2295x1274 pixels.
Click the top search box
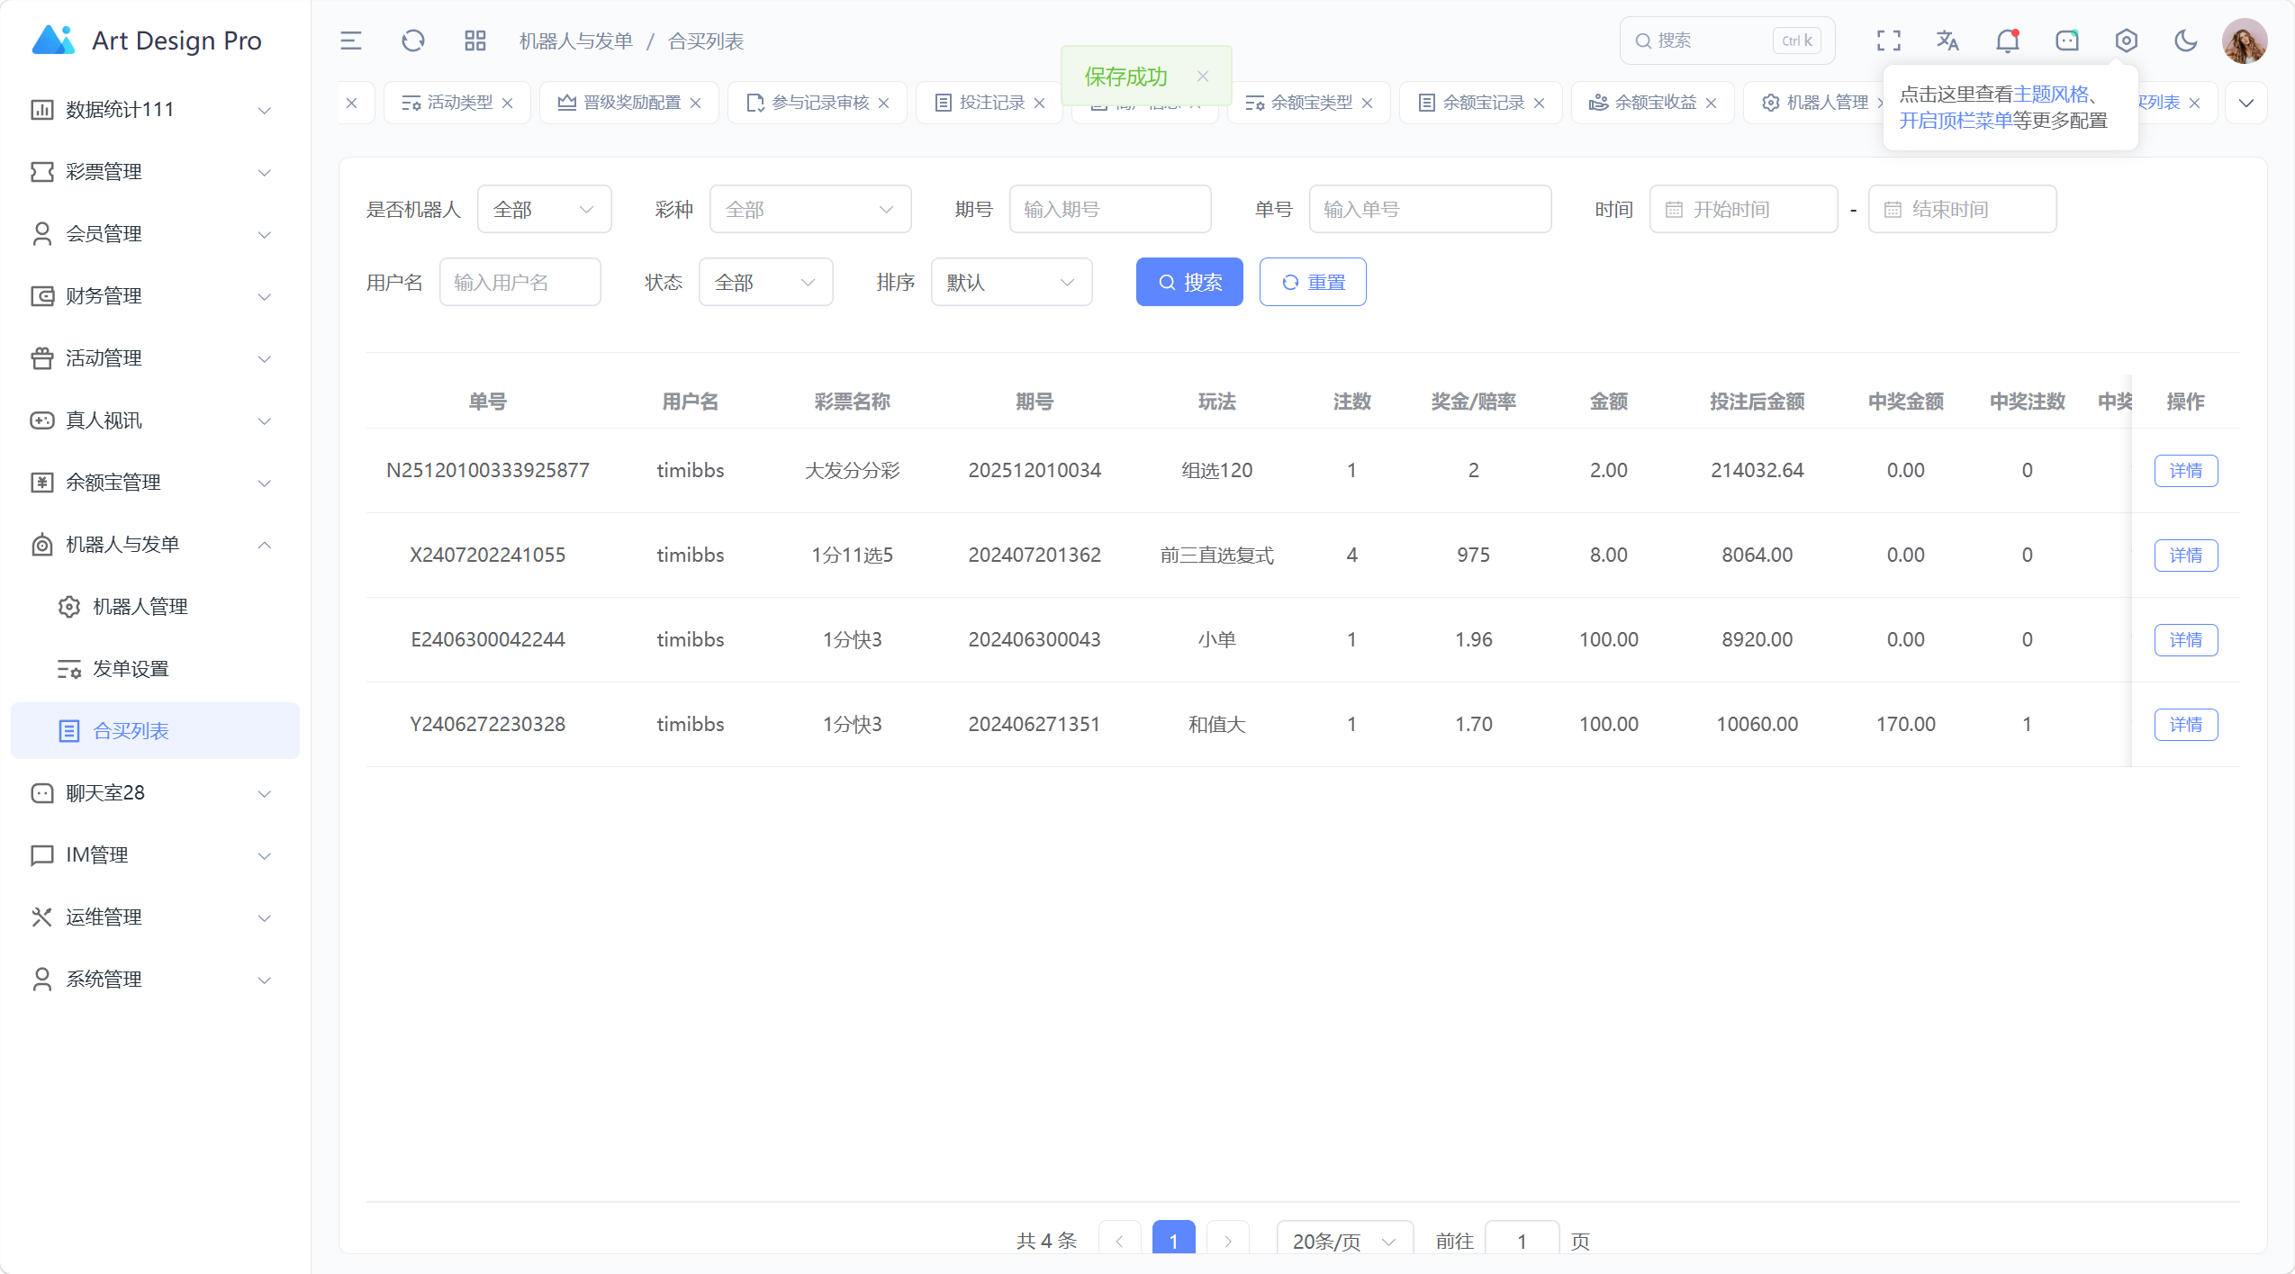1726,41
